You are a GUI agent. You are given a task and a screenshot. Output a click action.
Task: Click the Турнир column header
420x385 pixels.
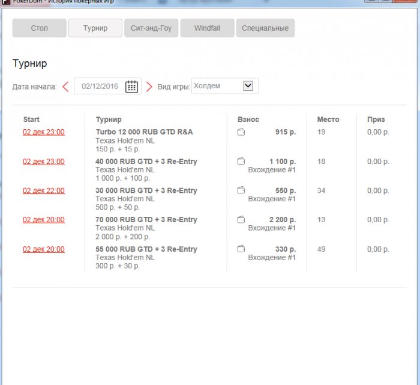point(109,120)
